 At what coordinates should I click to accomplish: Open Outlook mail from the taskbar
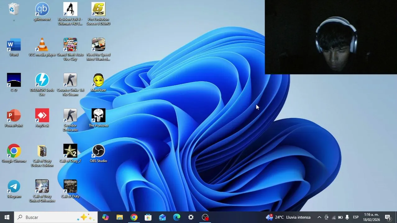162,217
